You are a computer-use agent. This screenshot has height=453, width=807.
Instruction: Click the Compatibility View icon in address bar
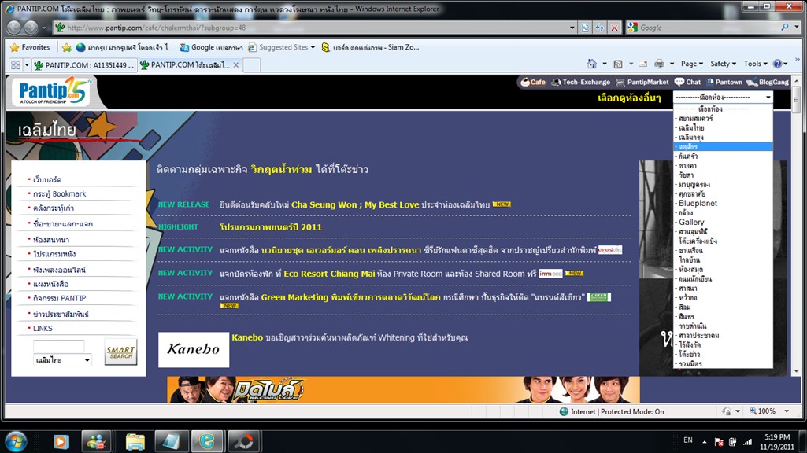(585, 28)
